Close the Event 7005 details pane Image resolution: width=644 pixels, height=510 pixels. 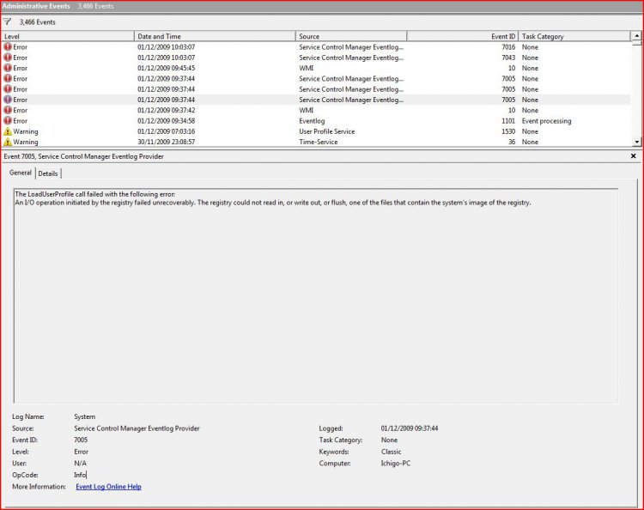pyautogui.click(x=634, y=156)
